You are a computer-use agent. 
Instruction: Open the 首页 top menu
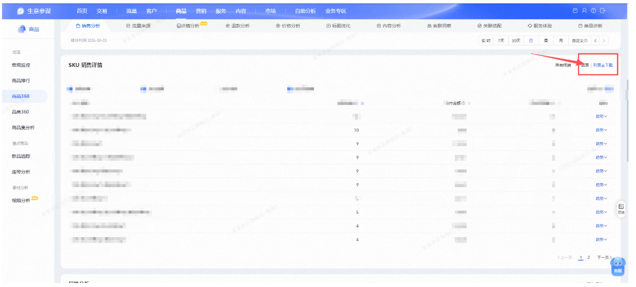pyautogui.click(x=82, y=11)
